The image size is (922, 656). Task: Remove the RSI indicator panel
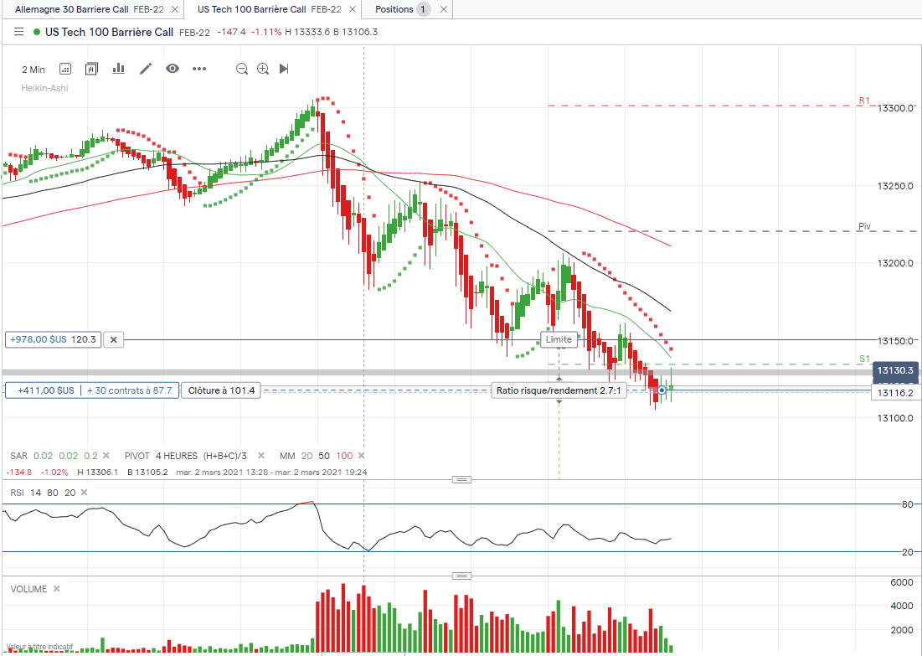tap(84, 493)
